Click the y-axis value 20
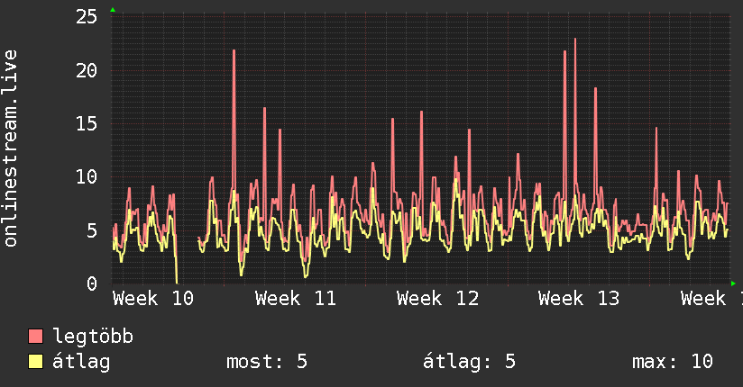 pyautogui.click(x=87, y=70)
